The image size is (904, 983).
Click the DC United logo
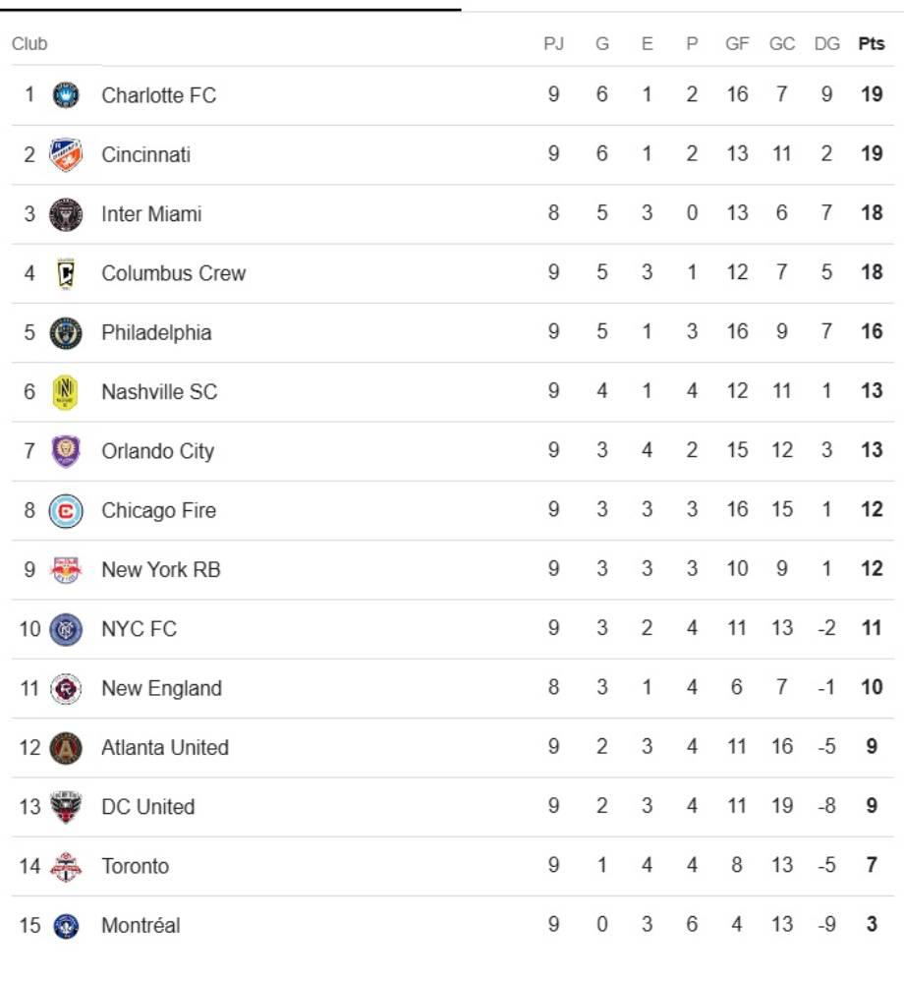[66, 807]
